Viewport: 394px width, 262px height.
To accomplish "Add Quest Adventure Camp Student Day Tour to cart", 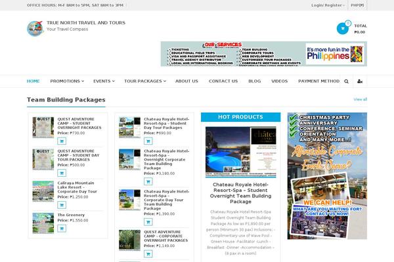I will (x=62, y=173).
